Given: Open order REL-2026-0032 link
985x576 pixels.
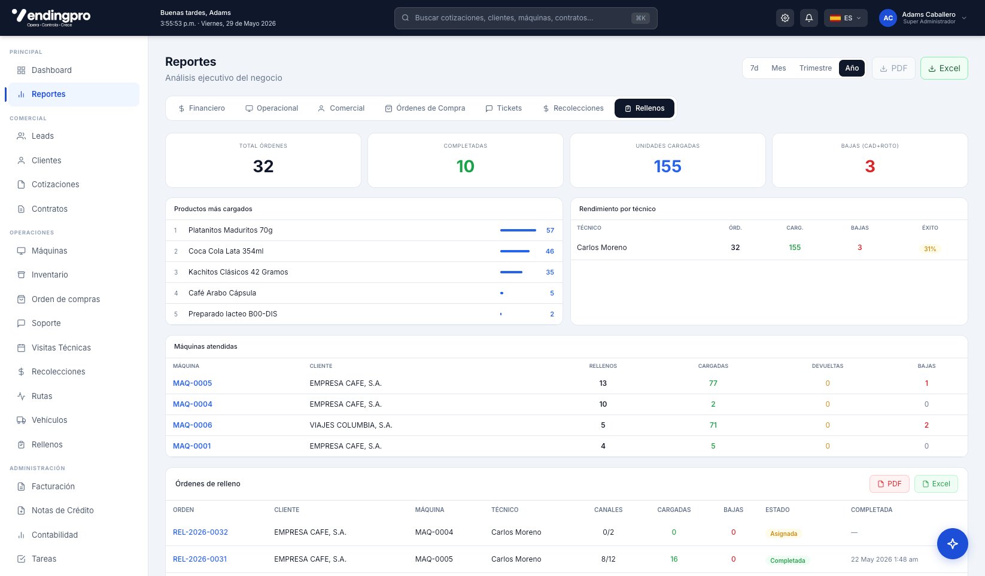Looking at the screenshot, I should click(x=200, y=532).
